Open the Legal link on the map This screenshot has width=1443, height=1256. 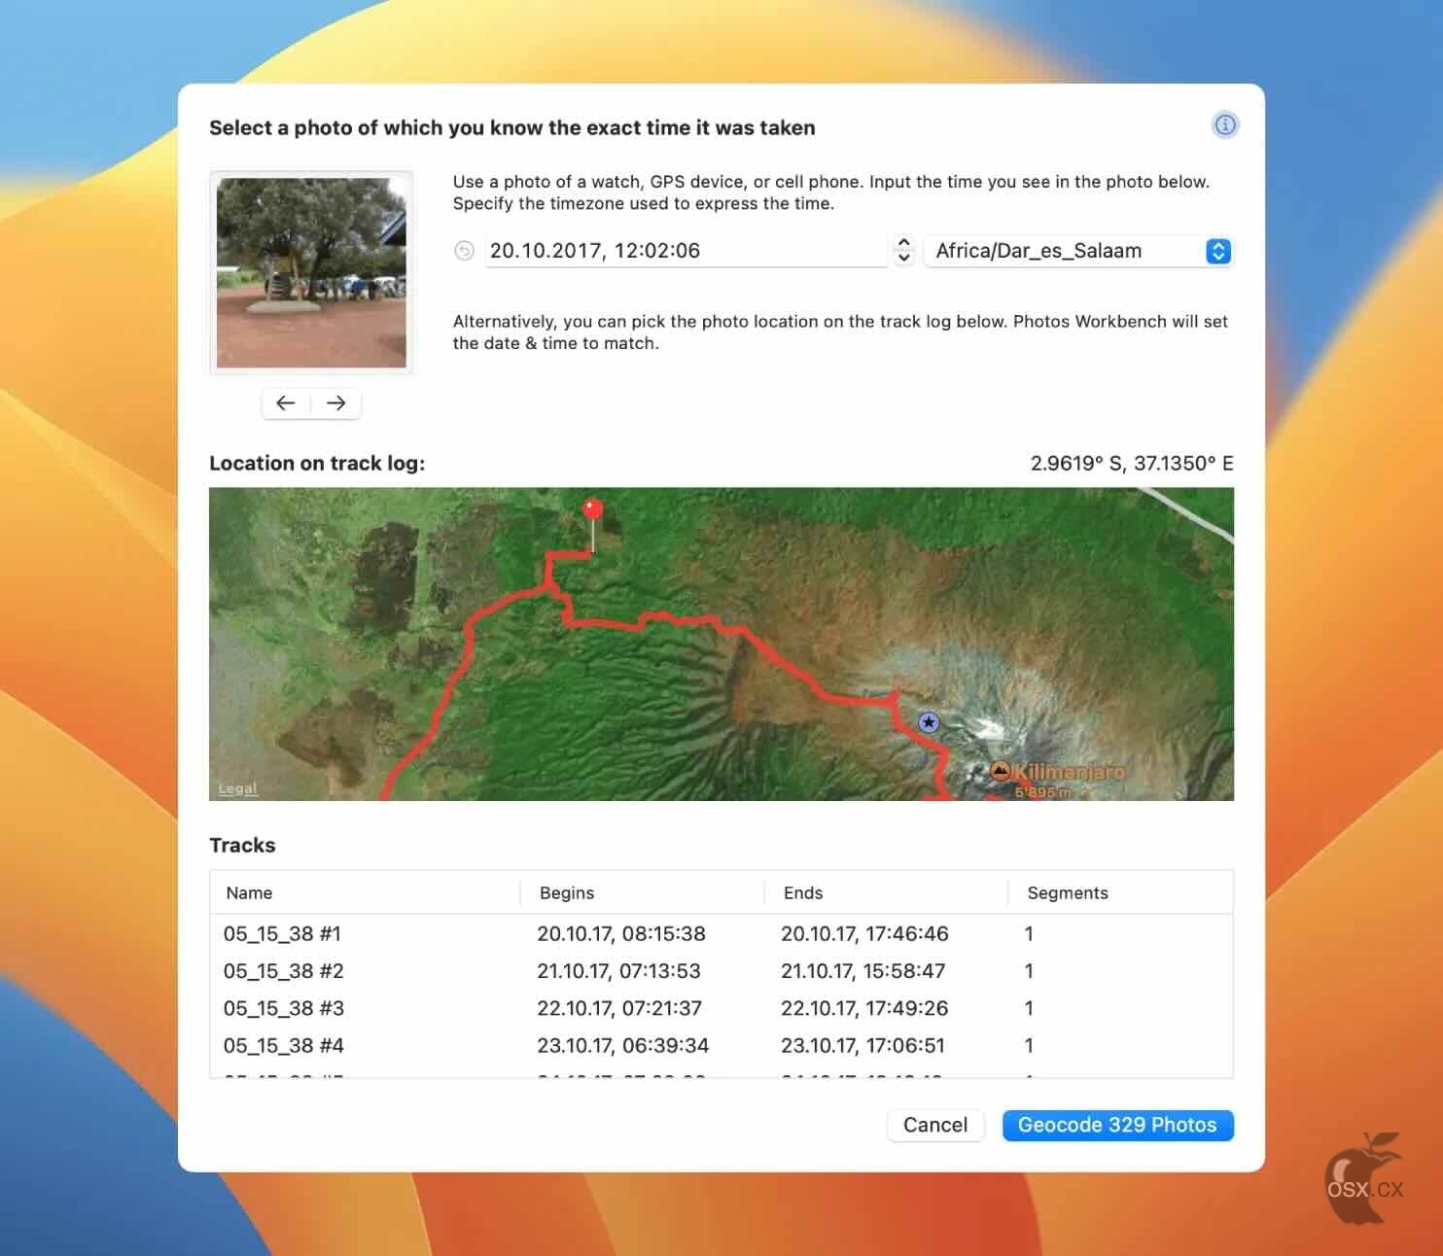pyautogui.click(x=237, y=788)
